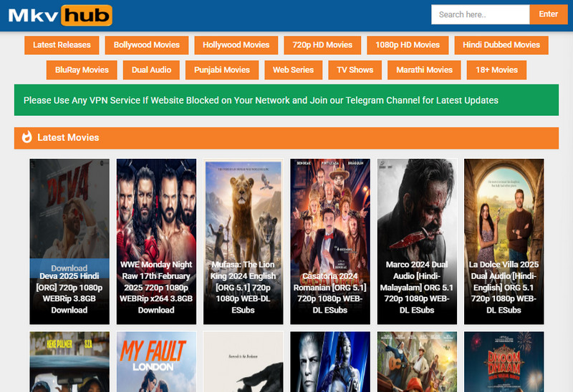
Task: Focus the Search here input field
Action: click(x=480, y=14)
